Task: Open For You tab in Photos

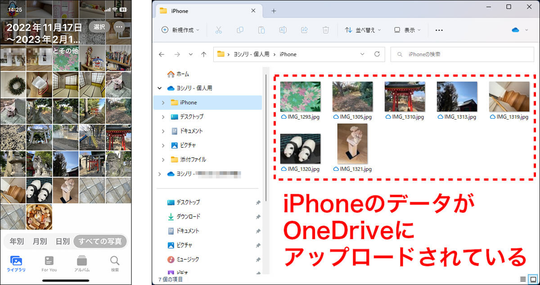Action: pos(49,264)
